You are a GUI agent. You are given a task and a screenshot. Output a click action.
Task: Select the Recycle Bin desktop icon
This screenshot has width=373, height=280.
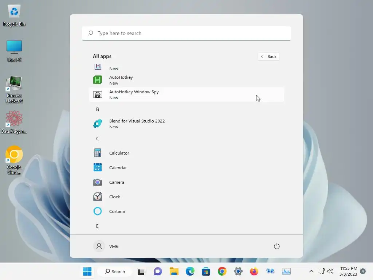14,15
